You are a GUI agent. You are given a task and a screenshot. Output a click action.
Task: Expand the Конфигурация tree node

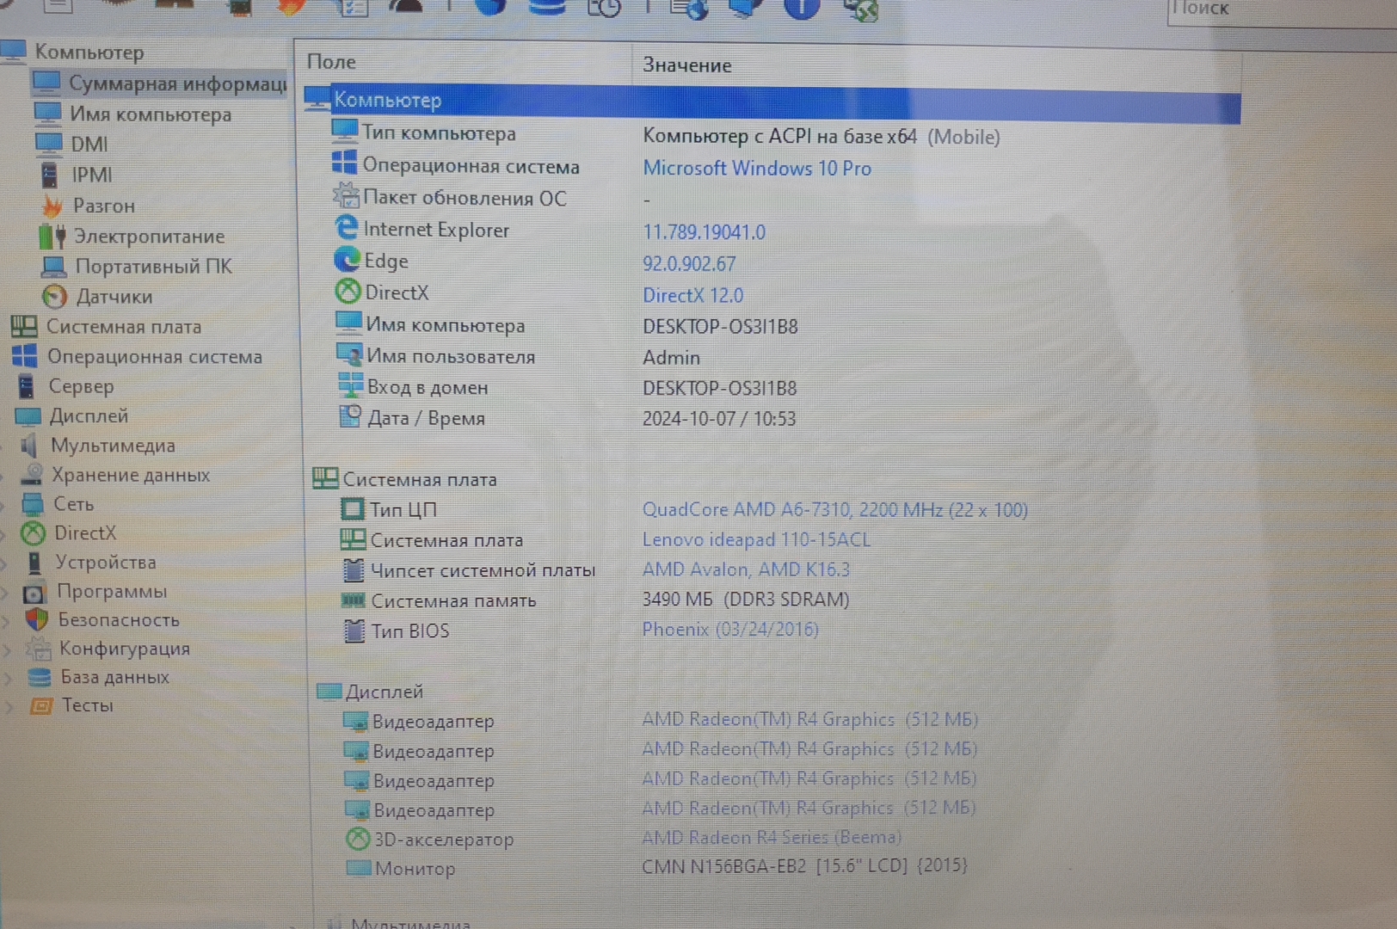pyautogui.click(x=9, y=649)
